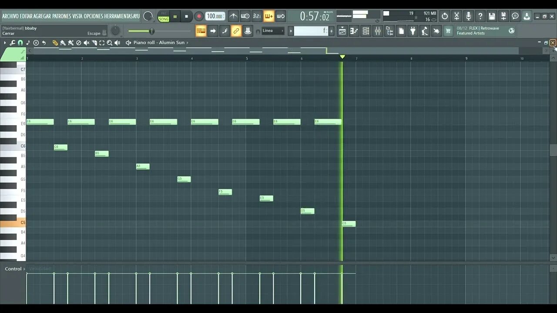Open the Piano roll view icon
This screenshot has width=557, height=313.
[354, 31]
